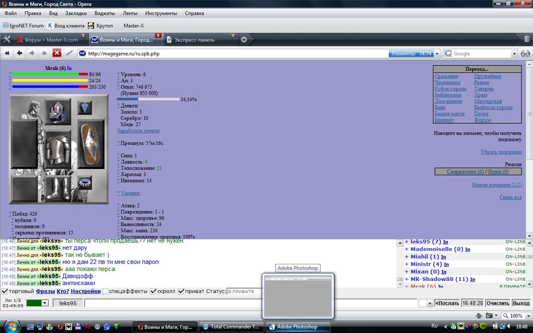Click the help question mark beside Сила

pos(118,156)
